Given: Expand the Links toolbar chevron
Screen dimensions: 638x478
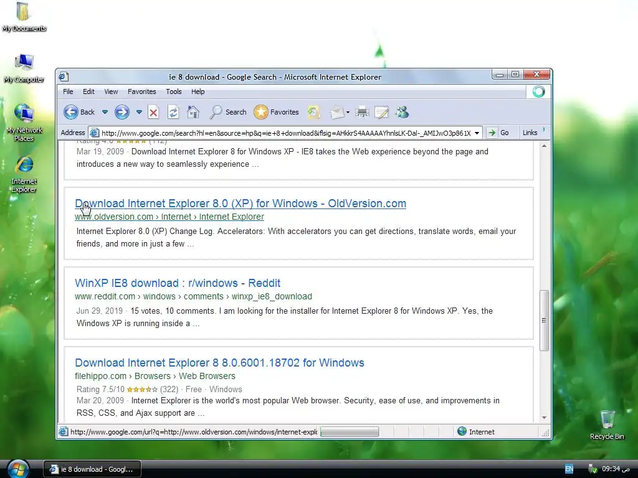Looking at the screenshot, I should coord(544,130).
